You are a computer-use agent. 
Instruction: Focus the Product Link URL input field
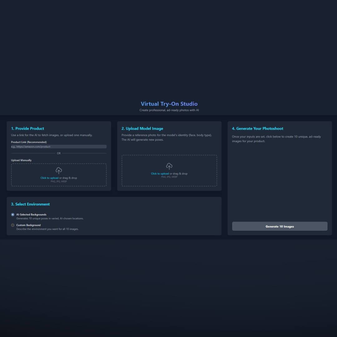[x=59, y=147]
